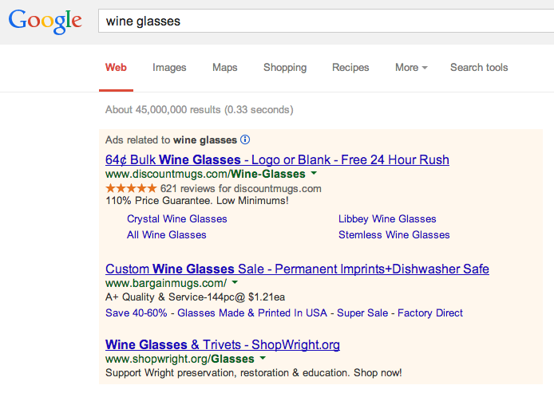Viewport: 554px width, 393px height.
Task: Click the five-star rating for discountmugs.com
Action: 131,188
